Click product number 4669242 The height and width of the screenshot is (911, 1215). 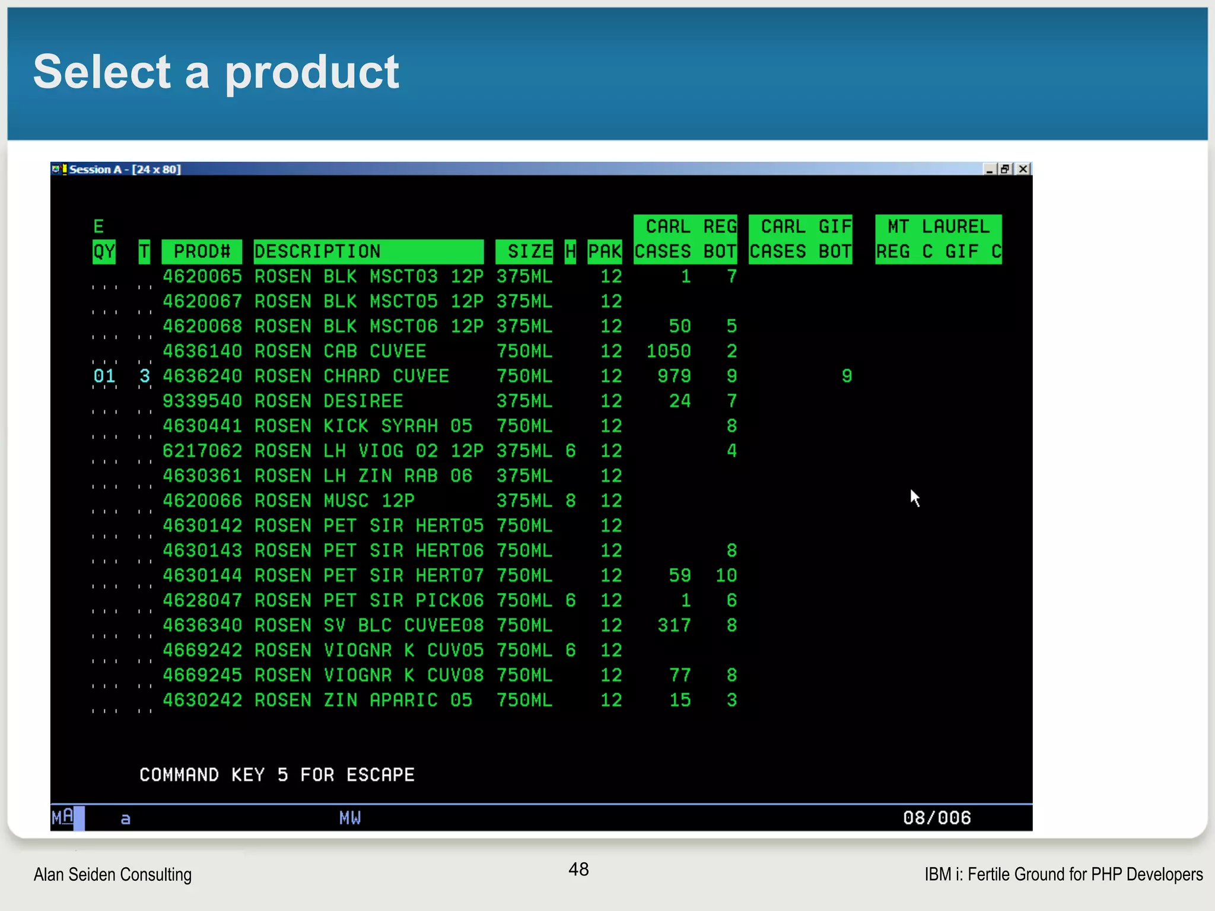pos(202,650)
